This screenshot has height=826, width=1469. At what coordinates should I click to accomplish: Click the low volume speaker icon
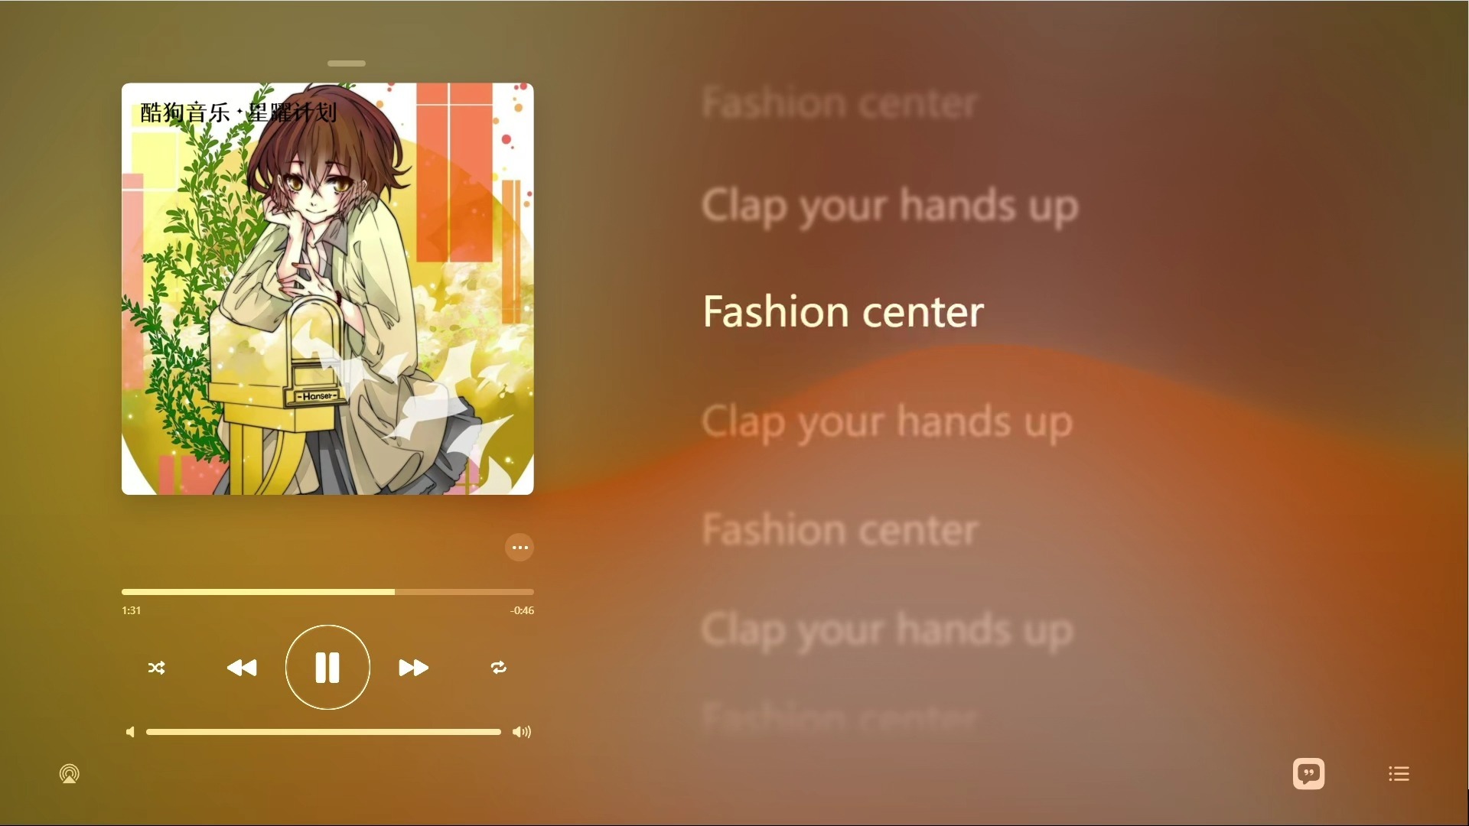[x=130, y=732]
